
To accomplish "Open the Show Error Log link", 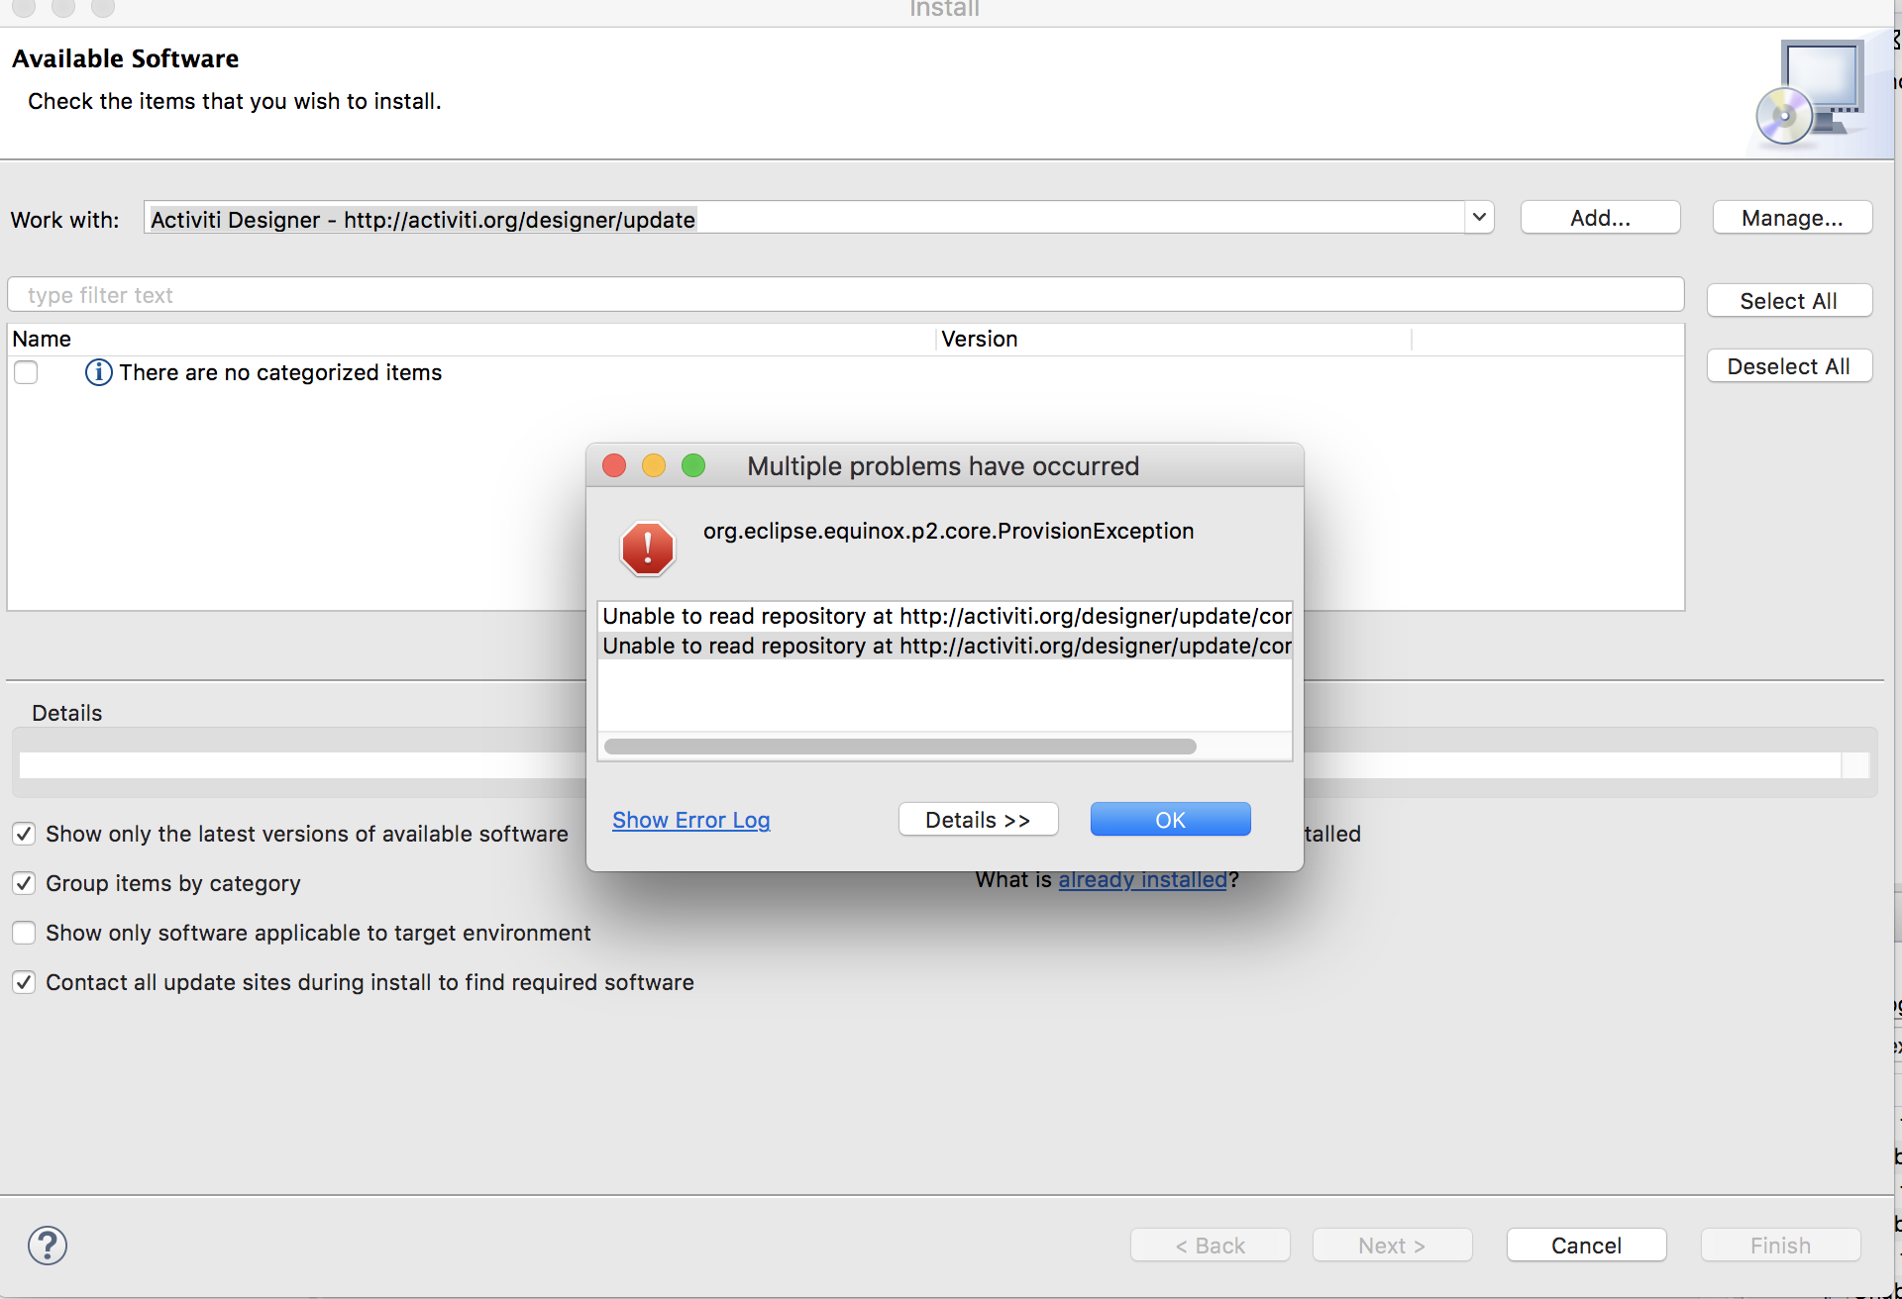I will pos(690,820).
